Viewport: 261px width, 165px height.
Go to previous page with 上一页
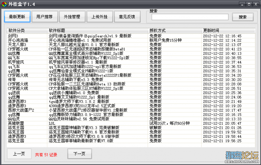pos(19,154)
